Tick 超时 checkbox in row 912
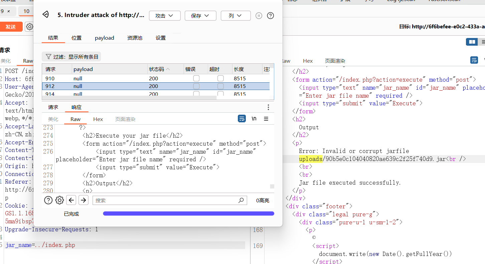 (x=220, y=86)
